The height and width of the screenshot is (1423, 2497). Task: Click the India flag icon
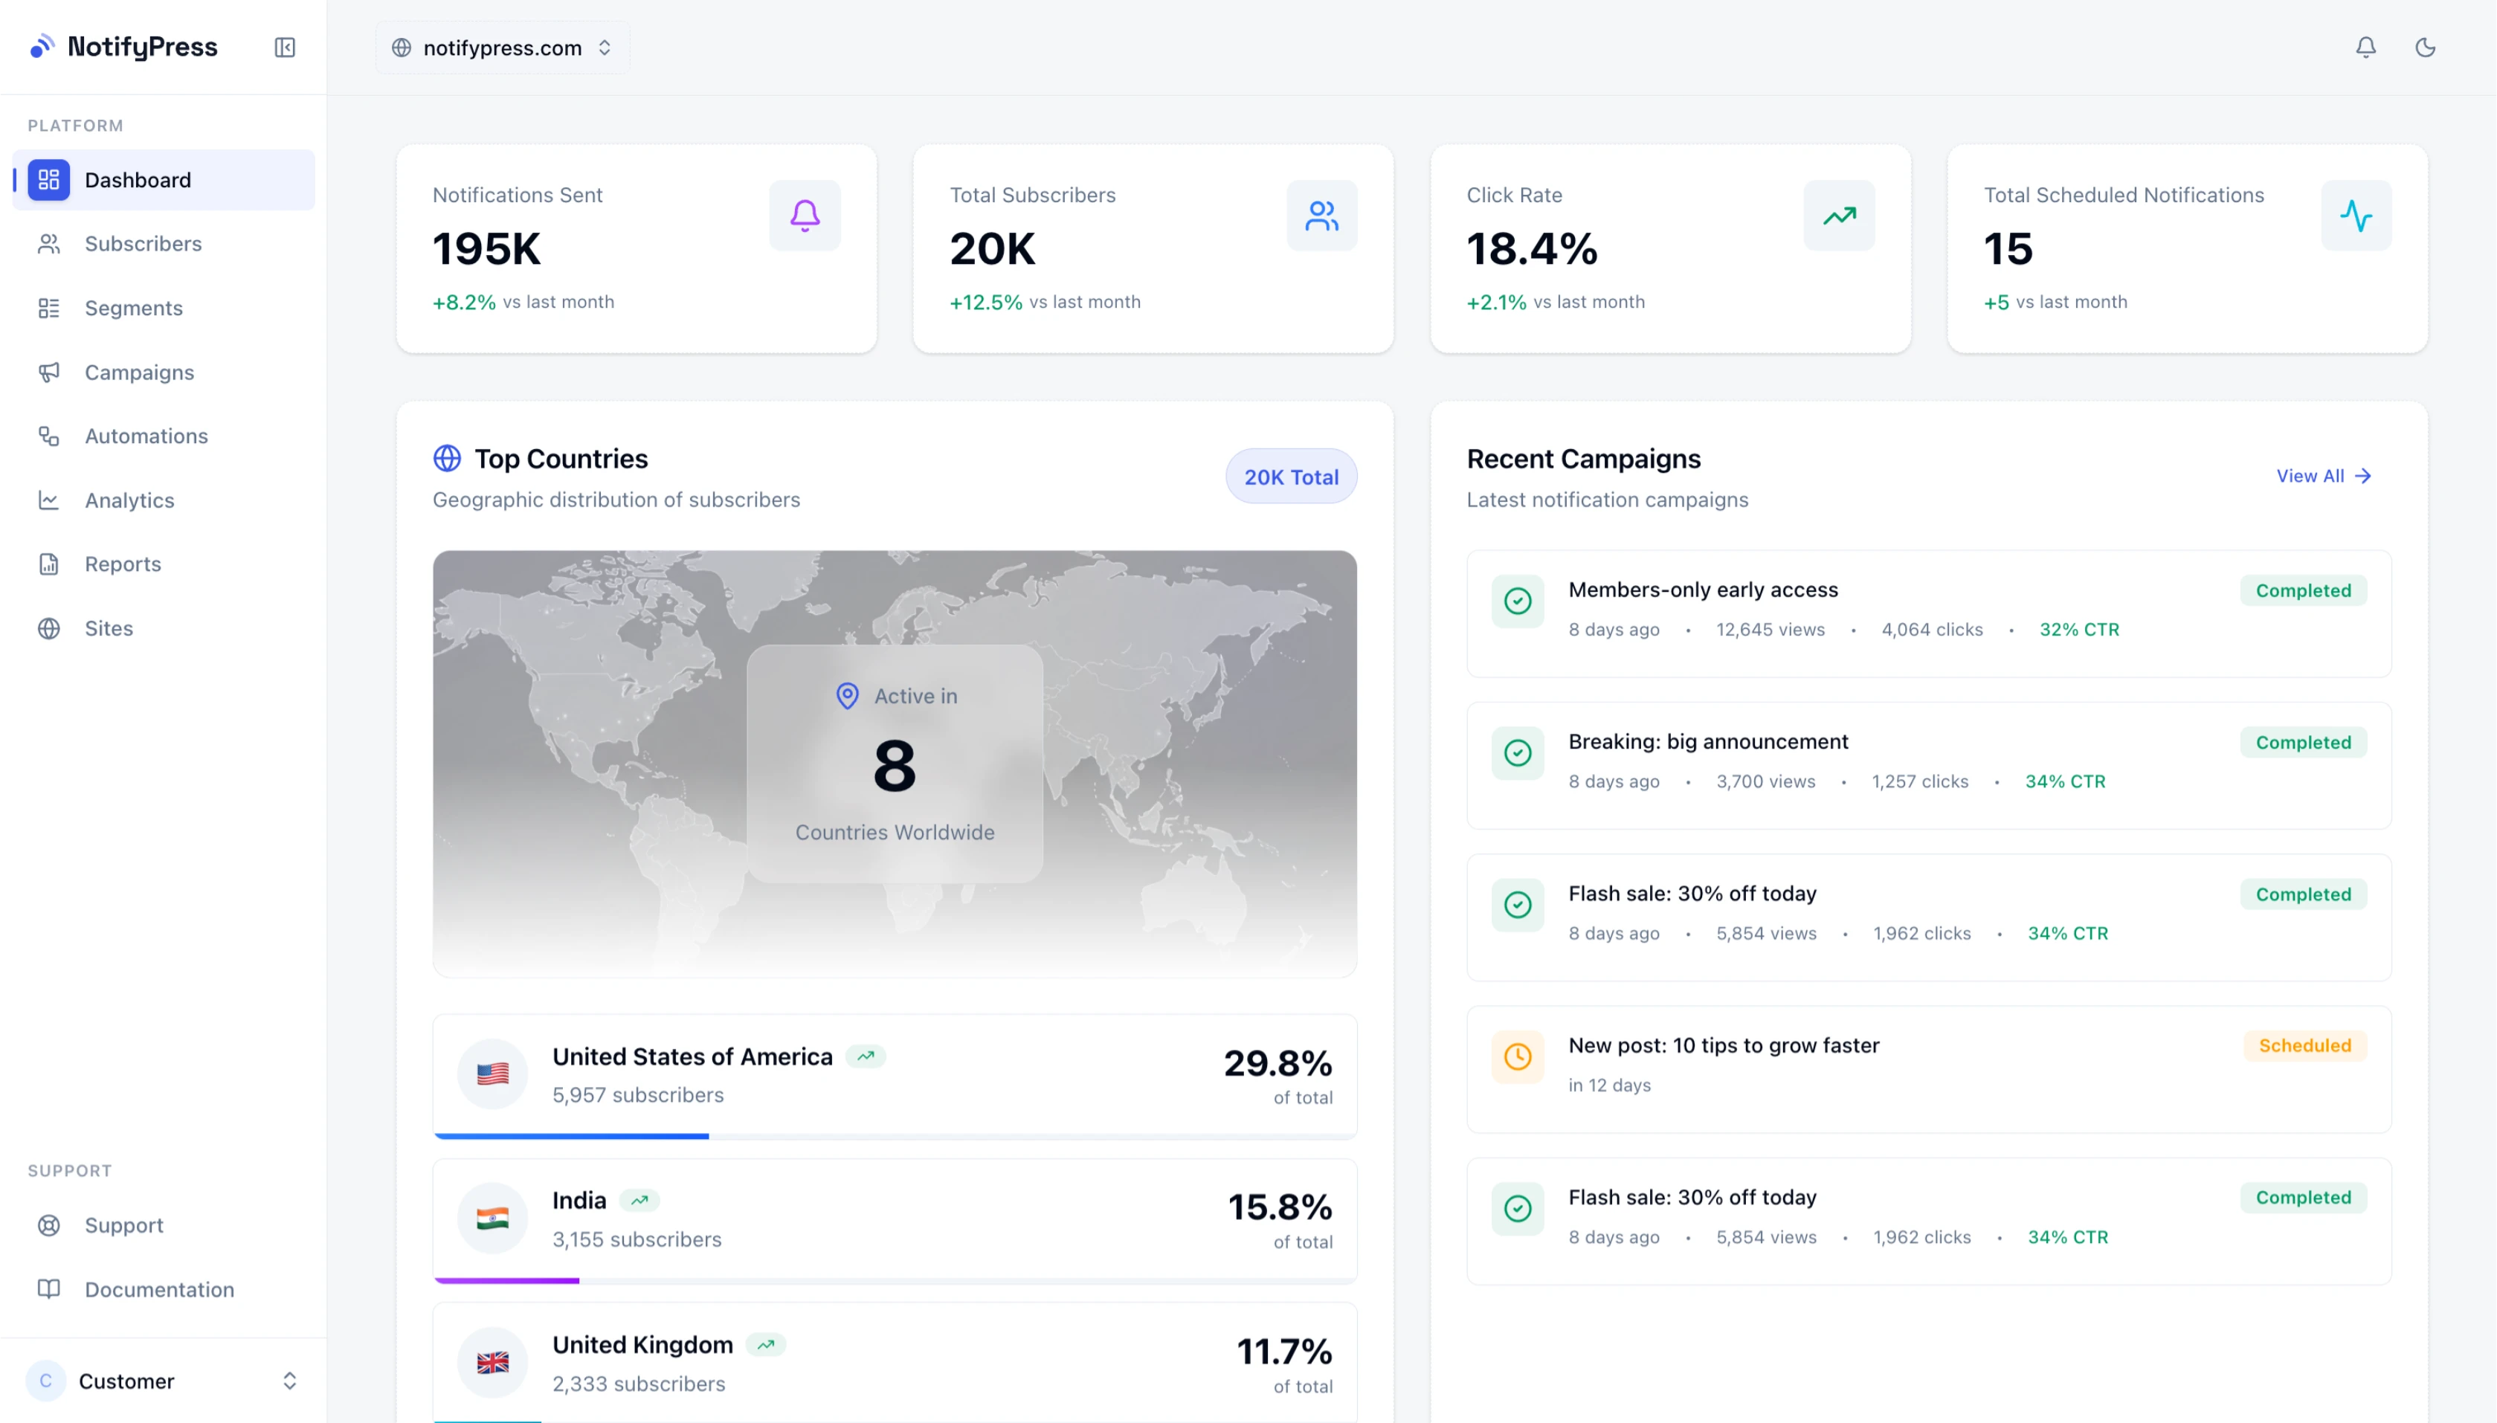(x=492, y=1218)
